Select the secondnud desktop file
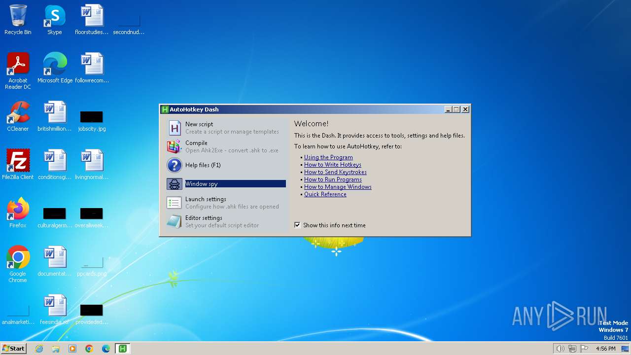 pos(129,25)
